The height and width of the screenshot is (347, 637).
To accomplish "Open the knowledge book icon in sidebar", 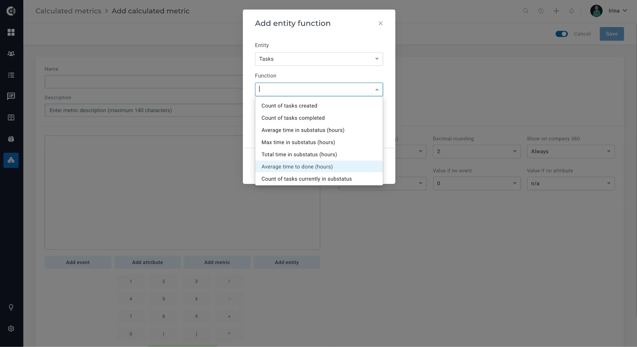I will click(x=11, y=117).
